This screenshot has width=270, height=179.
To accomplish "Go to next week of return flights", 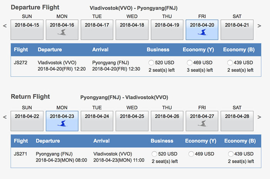I will (259, 117).
